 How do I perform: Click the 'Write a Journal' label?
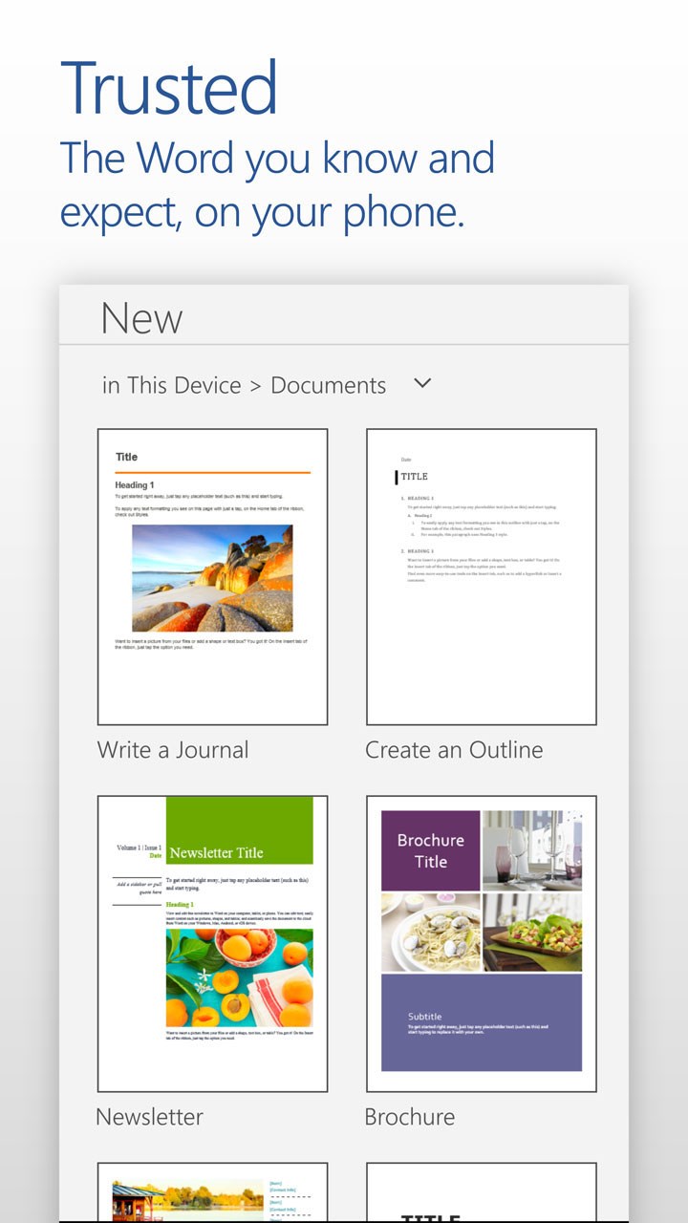click(x=173, y=750)
